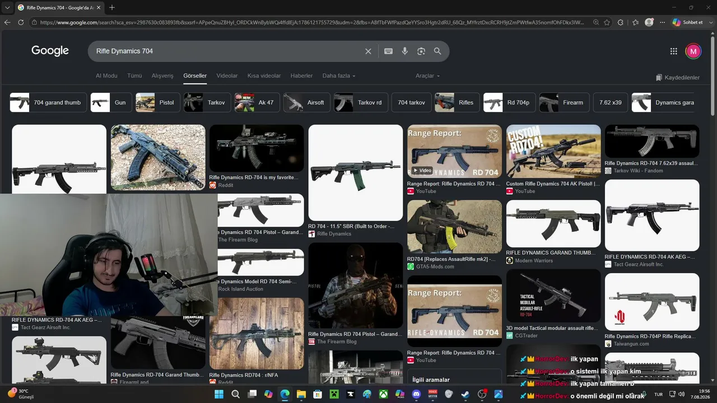717x403 pixels.
Task: Expand the Daha fazla menu
Action: click(339, 76)
